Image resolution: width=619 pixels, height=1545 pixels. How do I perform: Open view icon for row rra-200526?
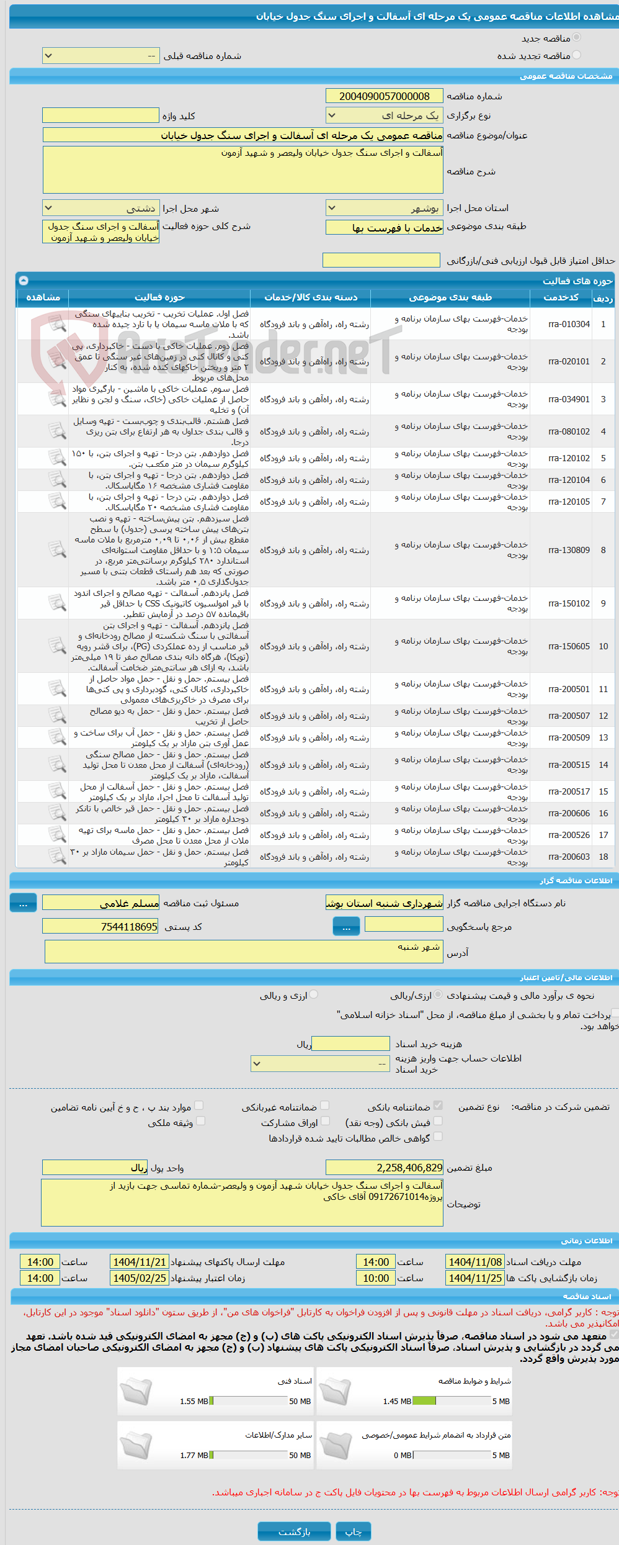click(x=58, y=835)
